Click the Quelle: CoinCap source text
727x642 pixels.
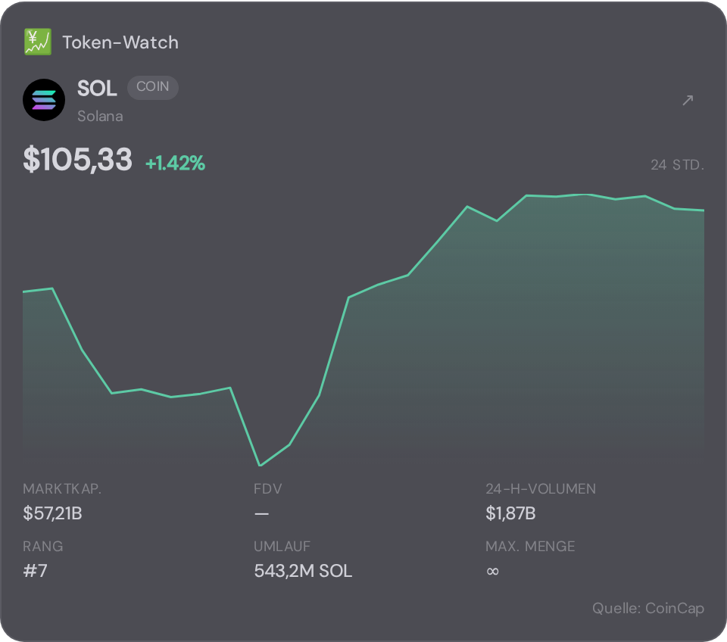tap(648, 608)
